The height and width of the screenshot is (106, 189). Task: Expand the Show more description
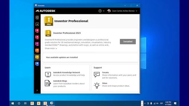pyautogui.click(x=51, y=48)
